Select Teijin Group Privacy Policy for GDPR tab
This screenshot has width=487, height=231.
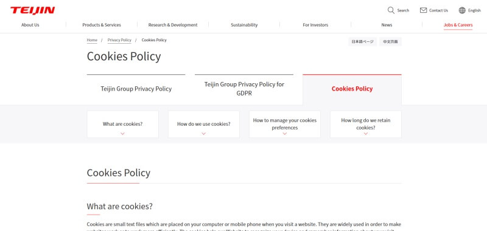[244, 89]
